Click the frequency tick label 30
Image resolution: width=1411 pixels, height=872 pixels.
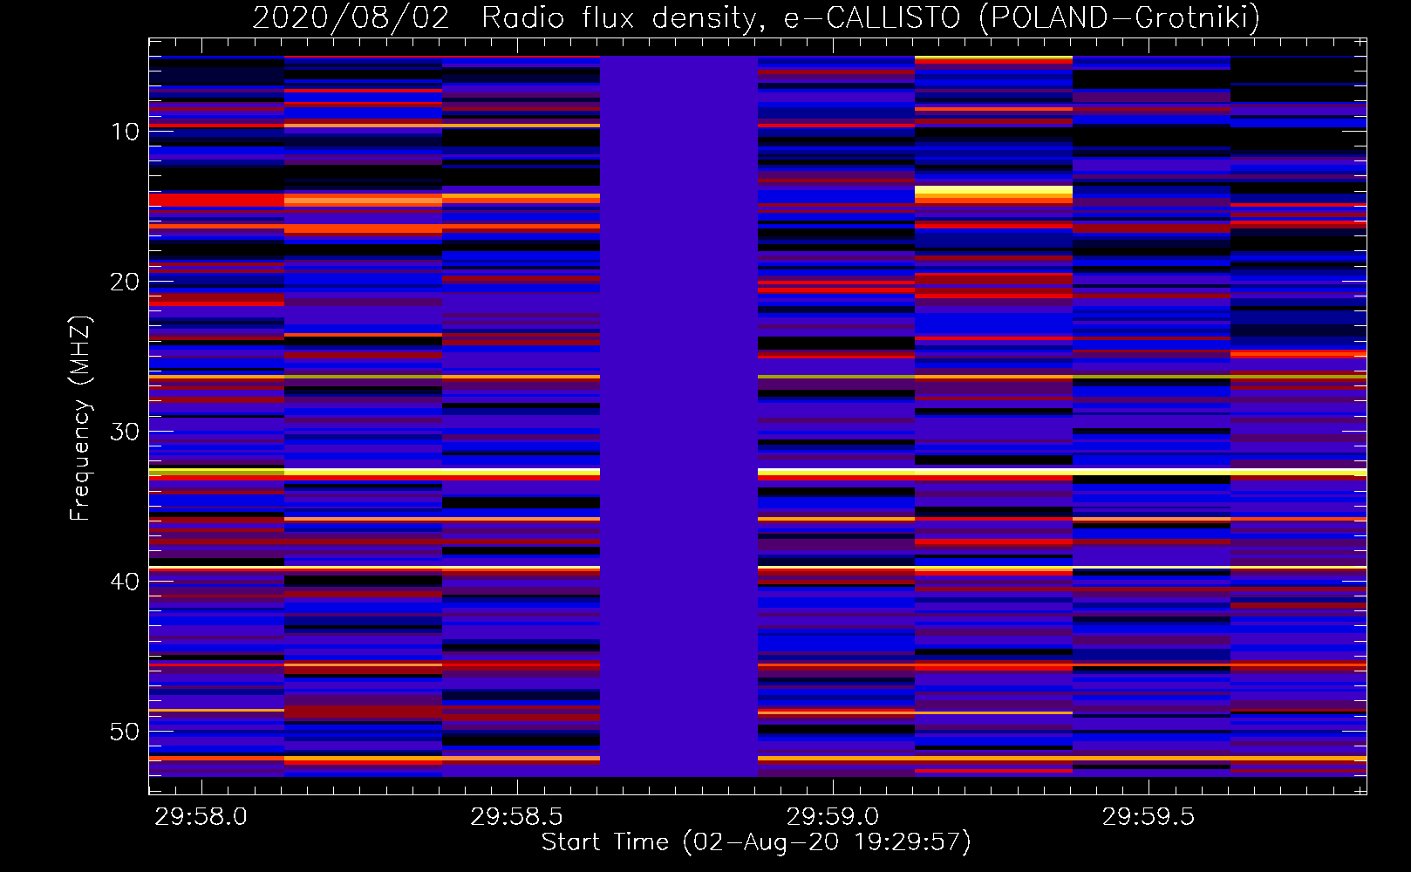(x=125, y=432)
